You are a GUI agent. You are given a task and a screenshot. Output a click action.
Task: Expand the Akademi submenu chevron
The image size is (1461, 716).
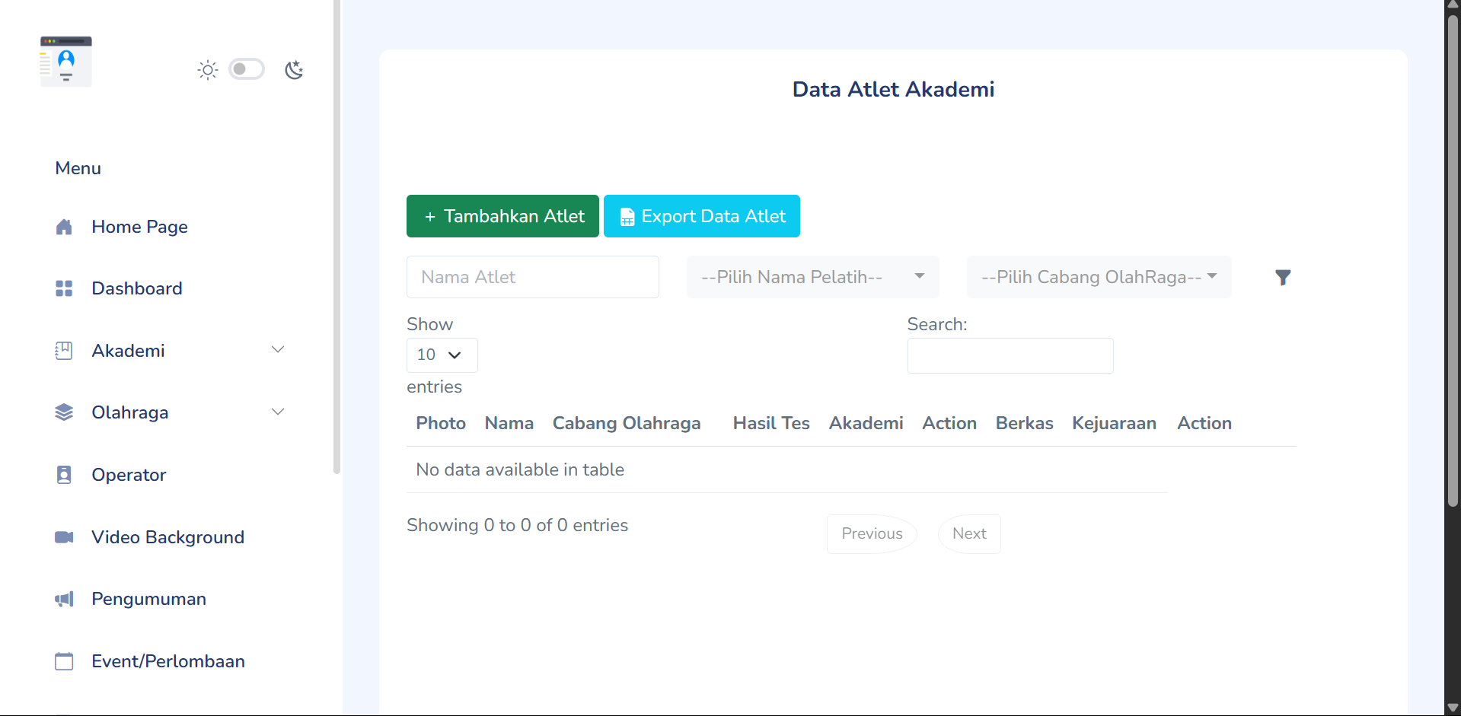(278, 350)
